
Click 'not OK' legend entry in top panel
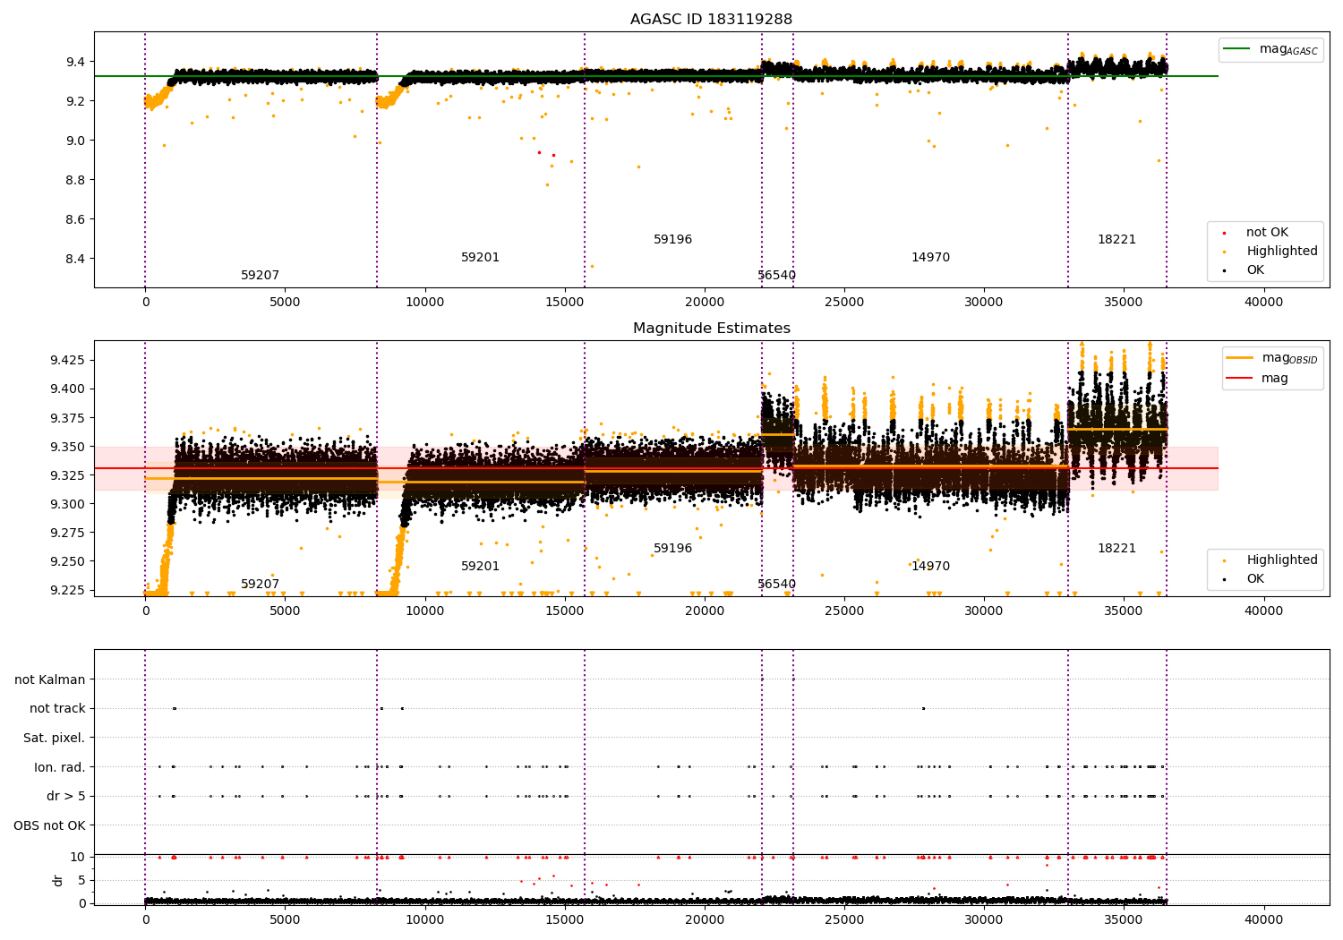1267,233
